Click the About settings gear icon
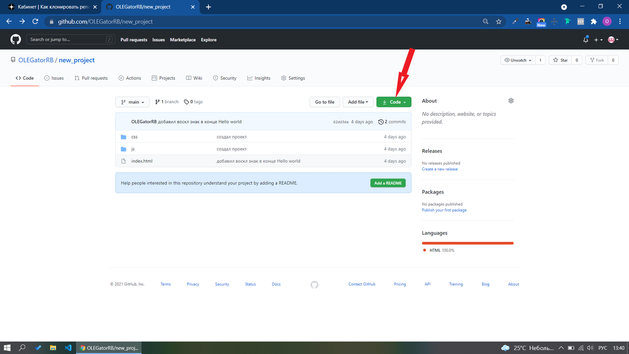629x354 pixels. click(x=511, y=101)
